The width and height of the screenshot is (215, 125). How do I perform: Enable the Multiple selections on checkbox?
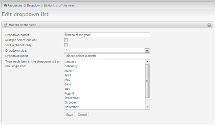(x=66, y=40)
